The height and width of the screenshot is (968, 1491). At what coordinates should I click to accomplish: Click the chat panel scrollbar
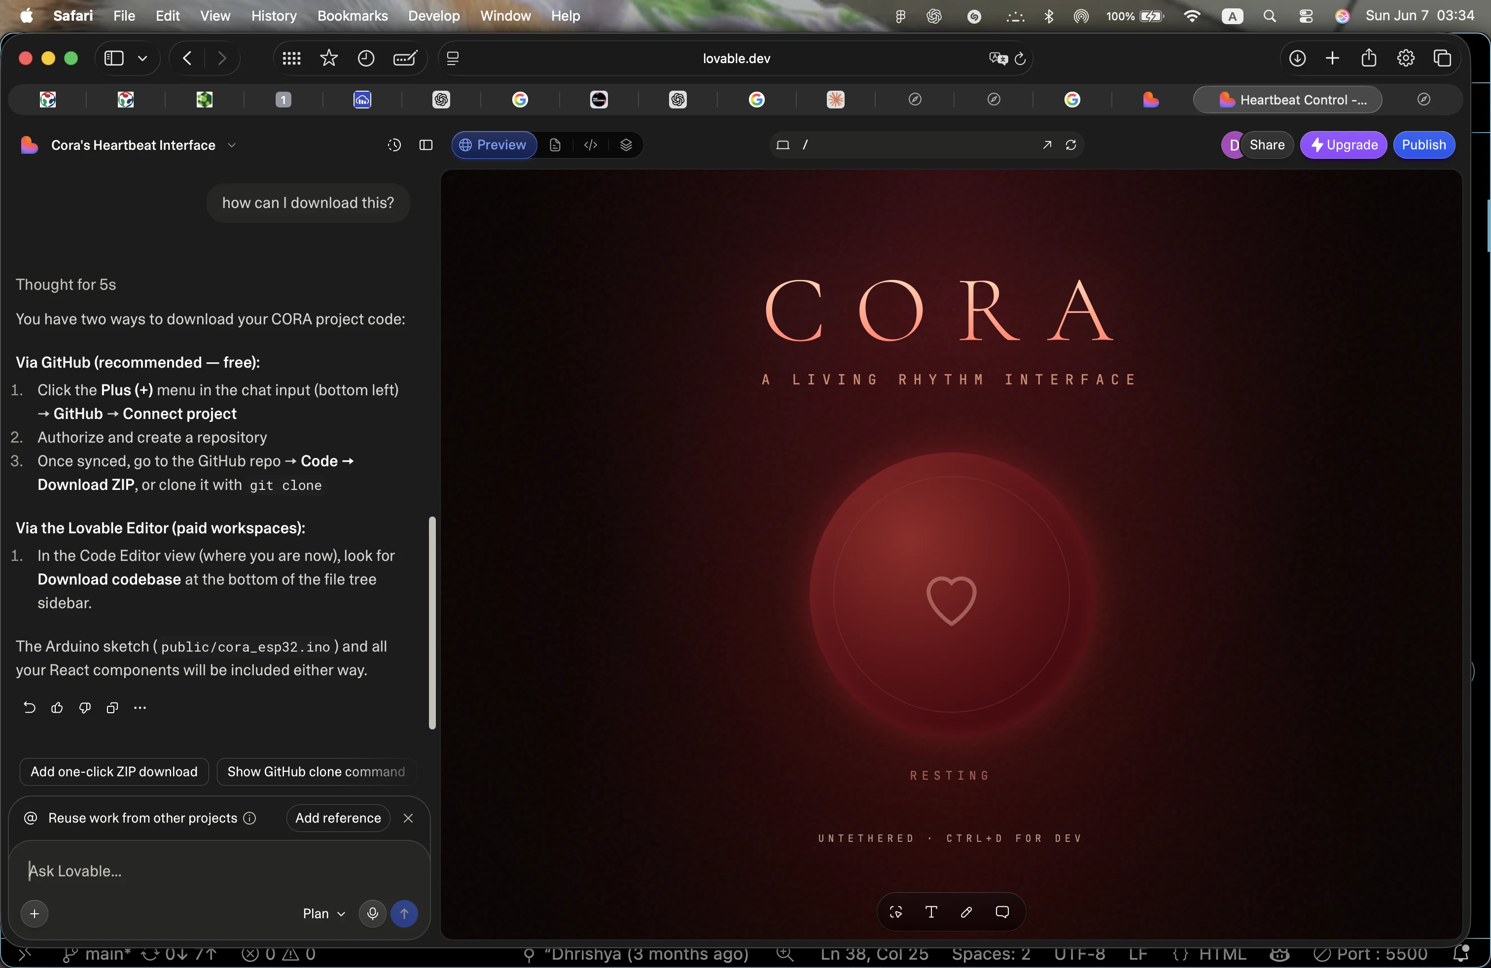pyautogui.click(x=431, y=623)
